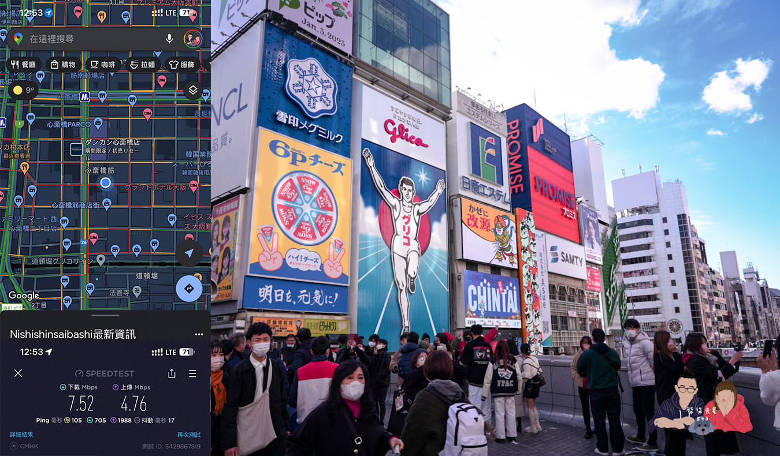Tap the 測試 ID: 5429867819 text
The height and width of the screenshot is (456, 780).
pos(171,446)
